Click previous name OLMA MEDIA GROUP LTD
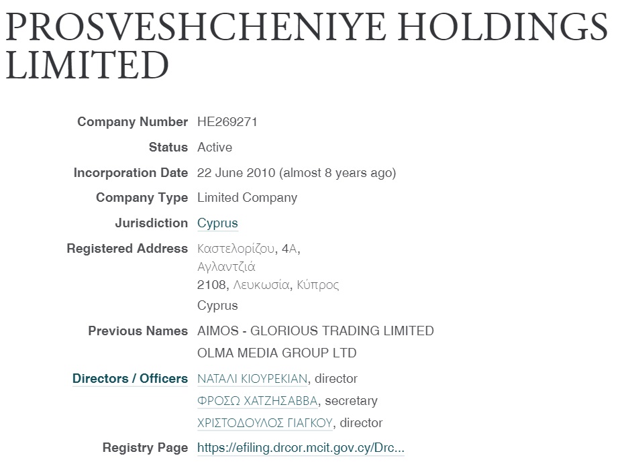Screen dimensions: 626x470 tap(276, 353)
